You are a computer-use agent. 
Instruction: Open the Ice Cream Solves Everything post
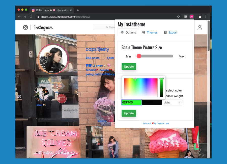pos(53,142)
